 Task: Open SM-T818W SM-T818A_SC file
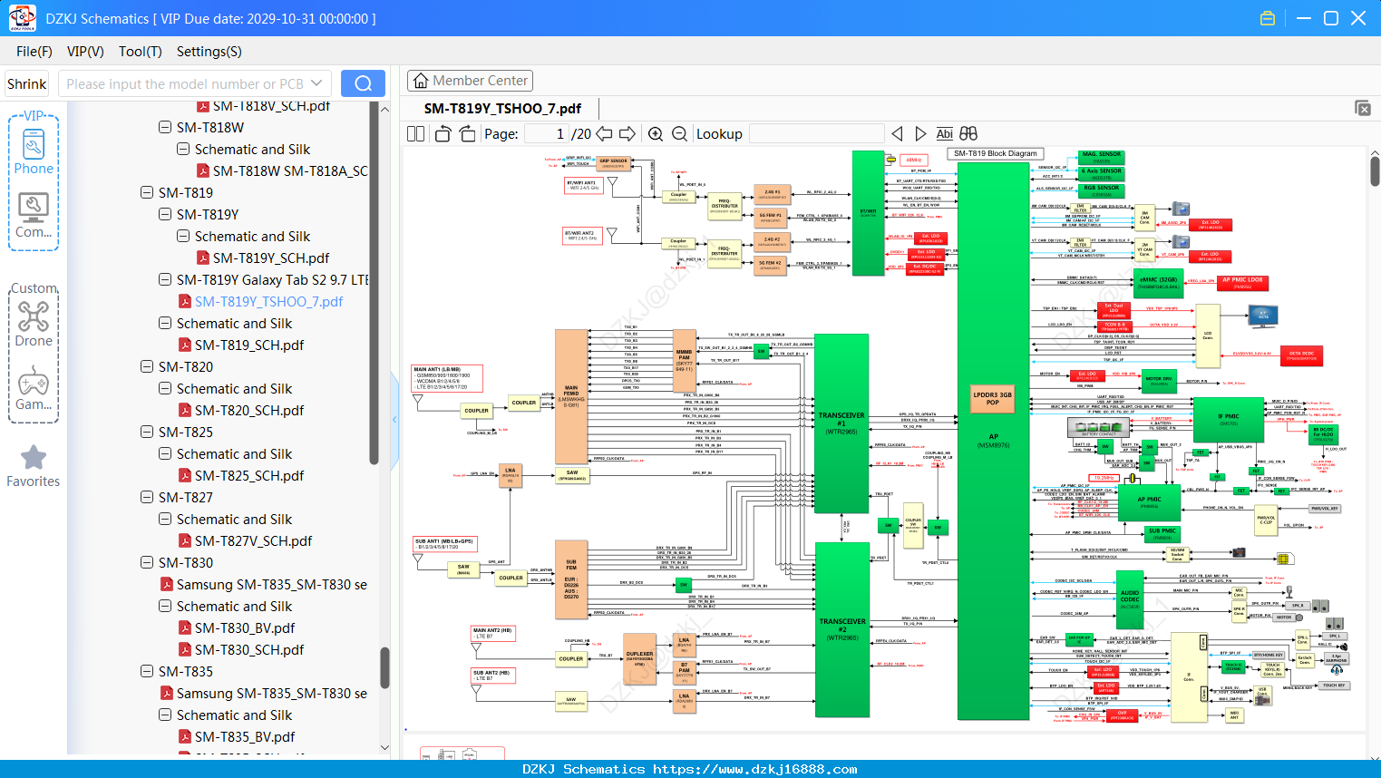290,171
